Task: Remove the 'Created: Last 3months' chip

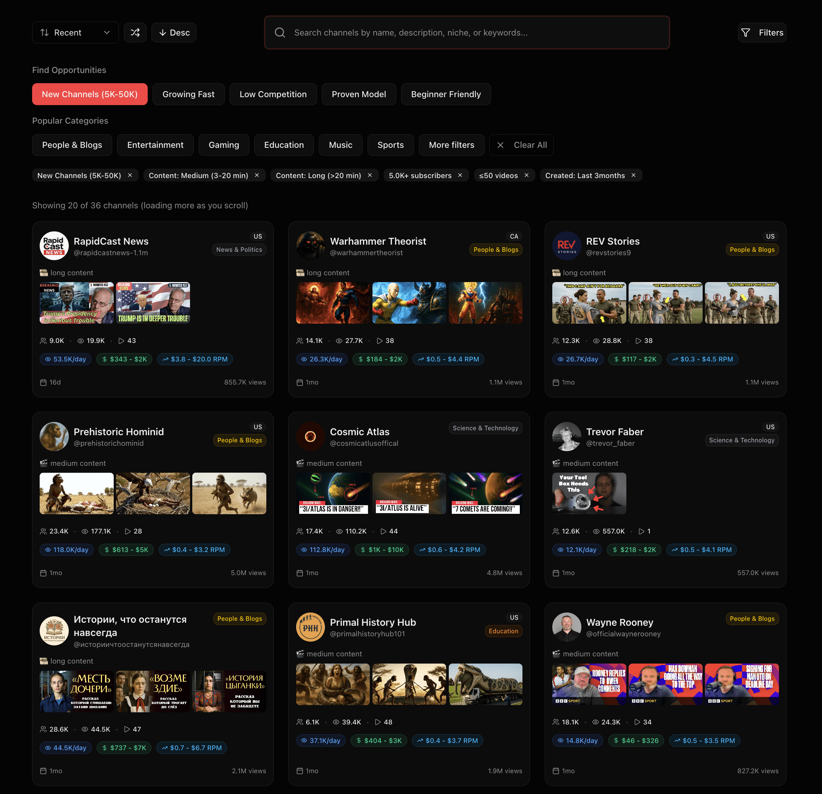Action: tap(634, 175)
